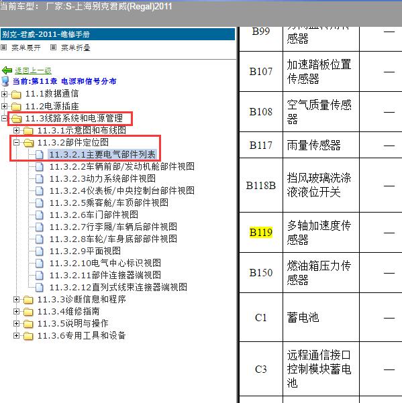Expand the 11.3.4维修指南 node
Viewport: 402px width, 403px height.
tap(16, 312)
